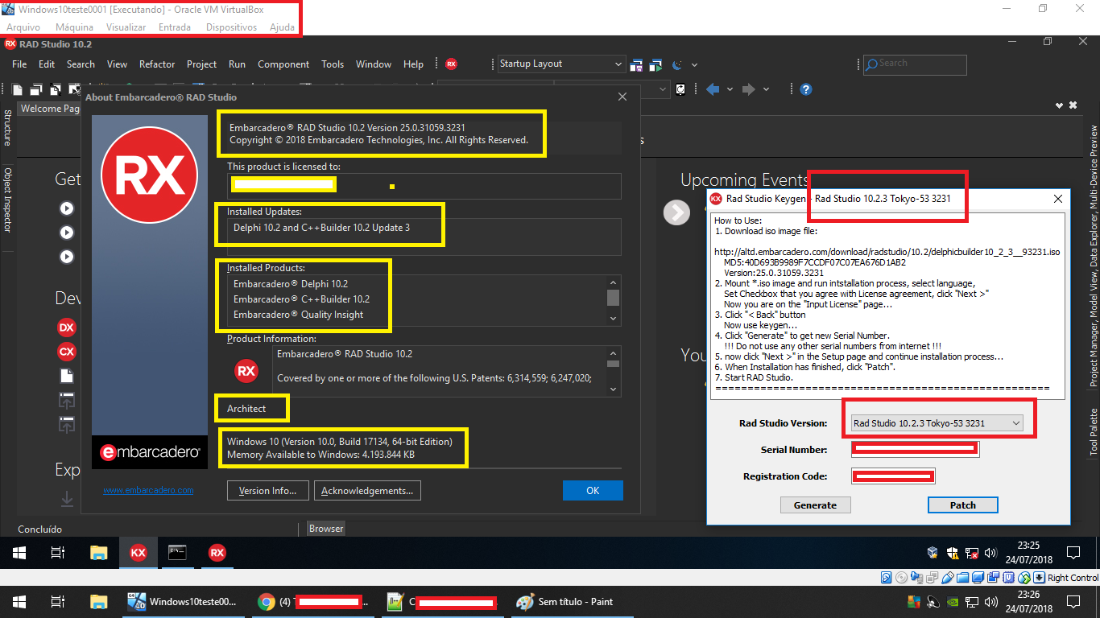Click the blue back navigation arrow
This screenshot has width=1100, height=618.
coord(713,89)
